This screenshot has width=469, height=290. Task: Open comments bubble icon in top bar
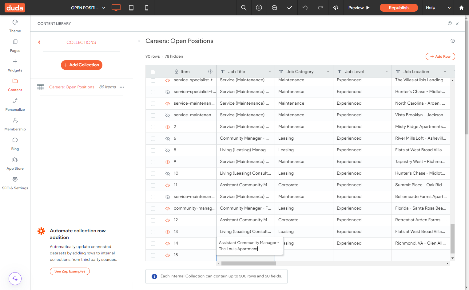[274, 8]
